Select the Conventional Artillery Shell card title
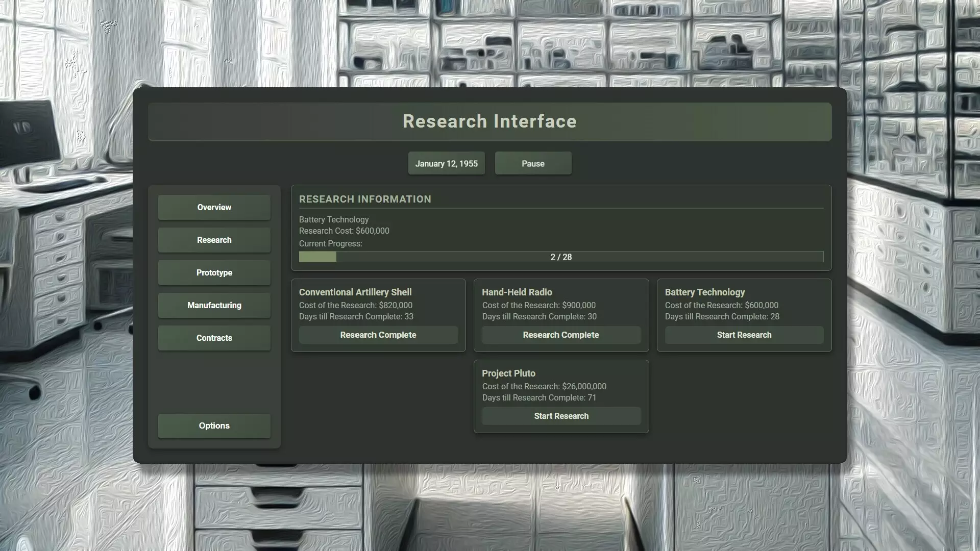 (355, 292)
